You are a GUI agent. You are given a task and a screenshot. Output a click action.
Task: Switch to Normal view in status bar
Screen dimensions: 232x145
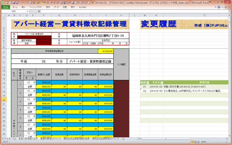tap(192, 142)
